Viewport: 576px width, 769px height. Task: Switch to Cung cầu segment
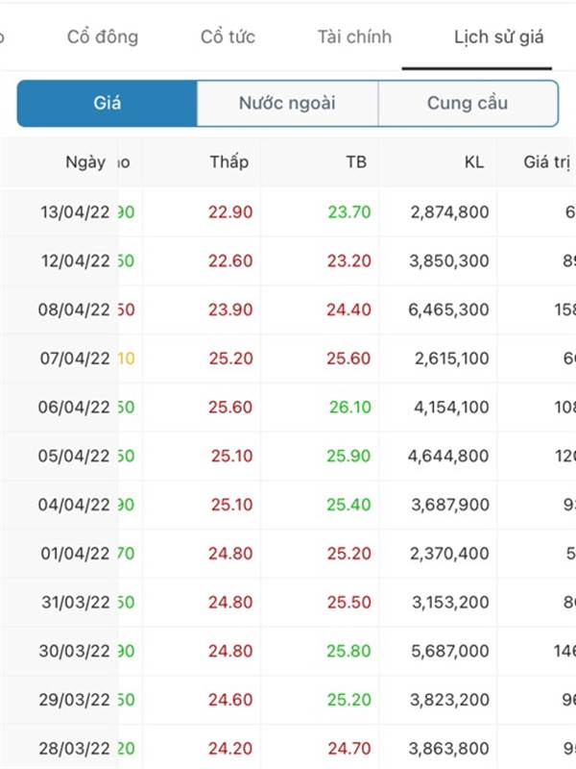(468, 104)
